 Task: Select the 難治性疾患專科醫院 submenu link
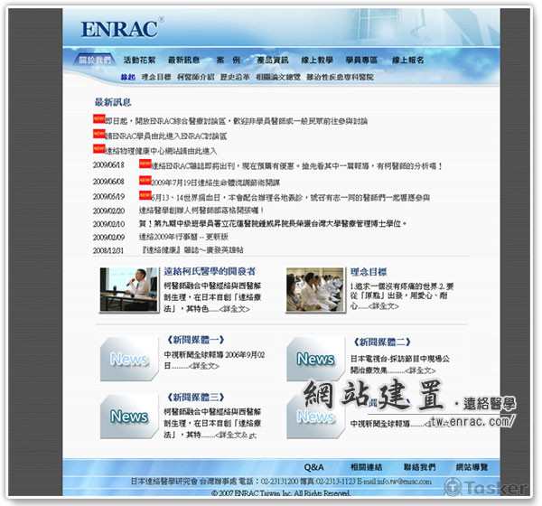[x=340, y=77]
